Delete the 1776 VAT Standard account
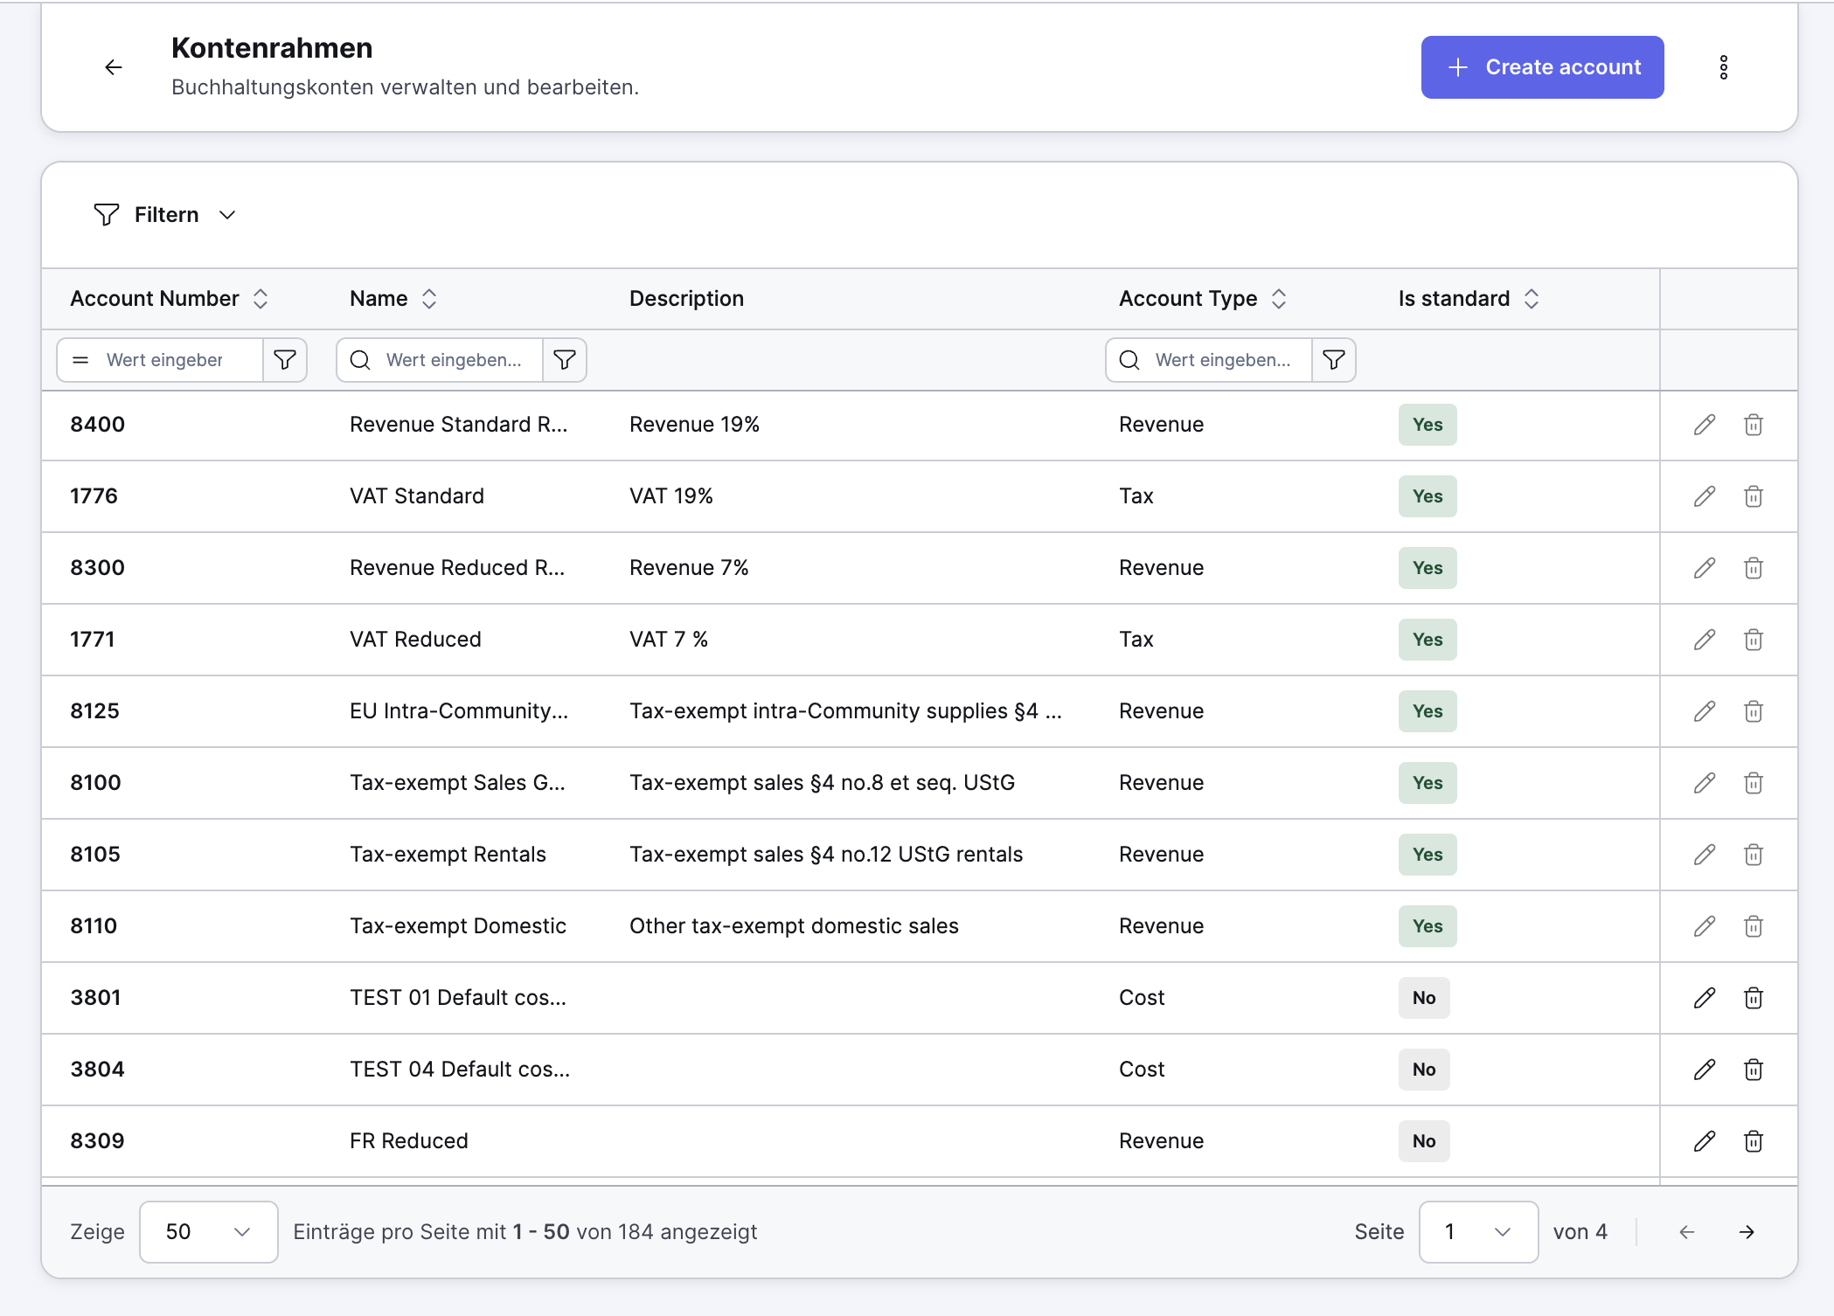1834x1316 pixels. pos(1753,496)
